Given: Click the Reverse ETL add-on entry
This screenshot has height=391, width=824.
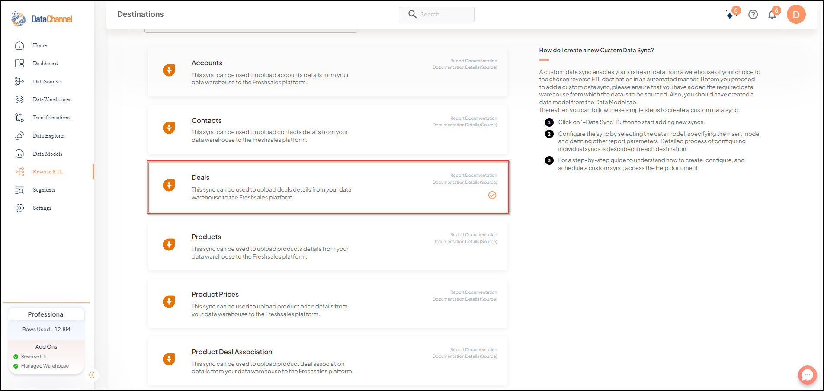Looking at the screenshot, I should 35,357.
